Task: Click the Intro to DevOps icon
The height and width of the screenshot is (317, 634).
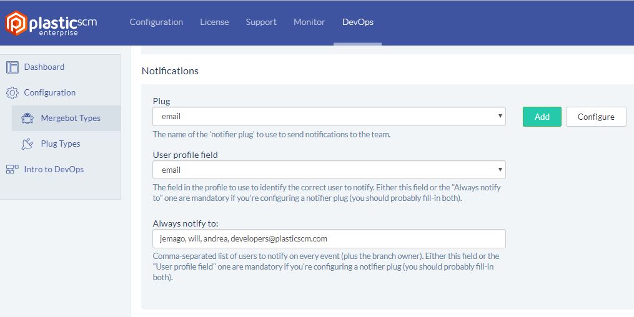Action: (x=12, y=170)
